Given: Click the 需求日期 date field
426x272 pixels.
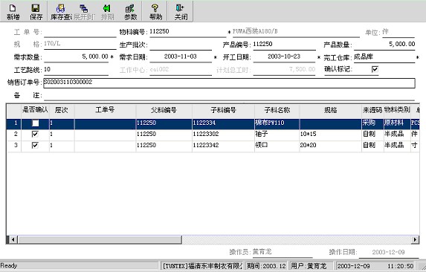Looking at the screenshot, I should tap(181, 56).
